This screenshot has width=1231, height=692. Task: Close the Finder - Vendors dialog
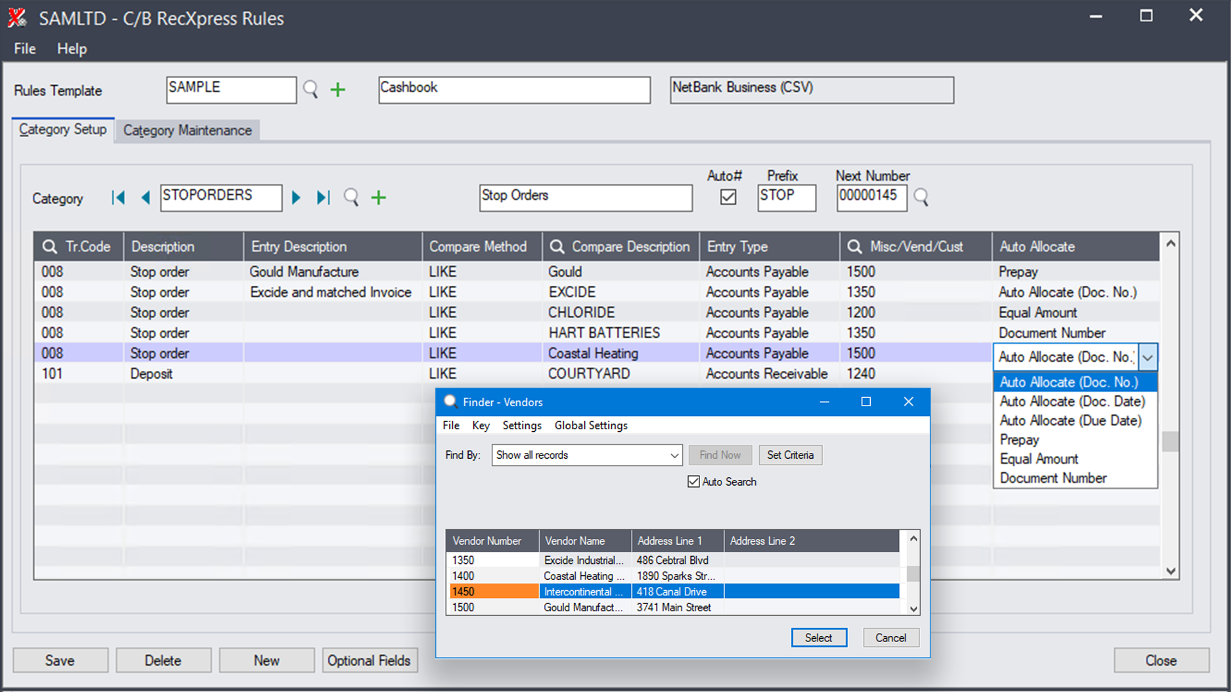click(909, 402)
